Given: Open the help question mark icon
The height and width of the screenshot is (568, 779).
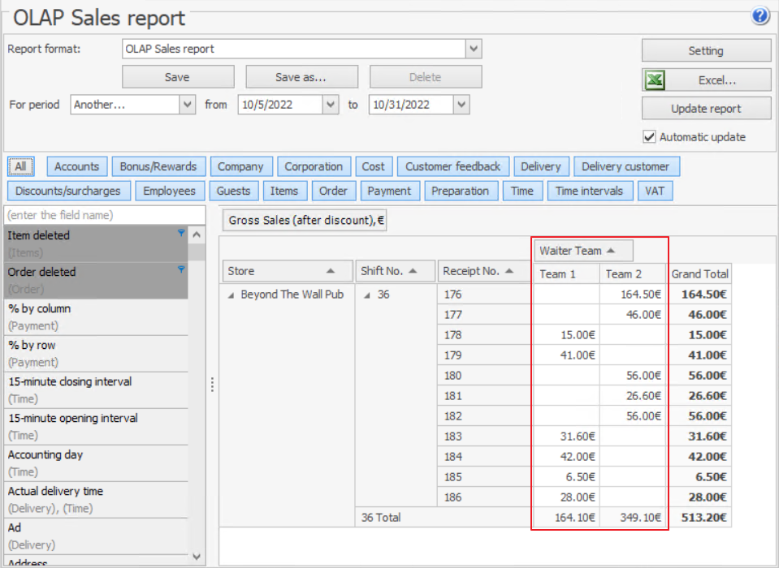Looking at the screenshot, I should point(760,15).
